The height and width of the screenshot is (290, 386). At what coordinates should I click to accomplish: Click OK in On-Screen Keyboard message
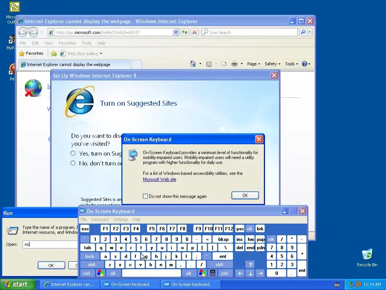(x=245, y=195)
